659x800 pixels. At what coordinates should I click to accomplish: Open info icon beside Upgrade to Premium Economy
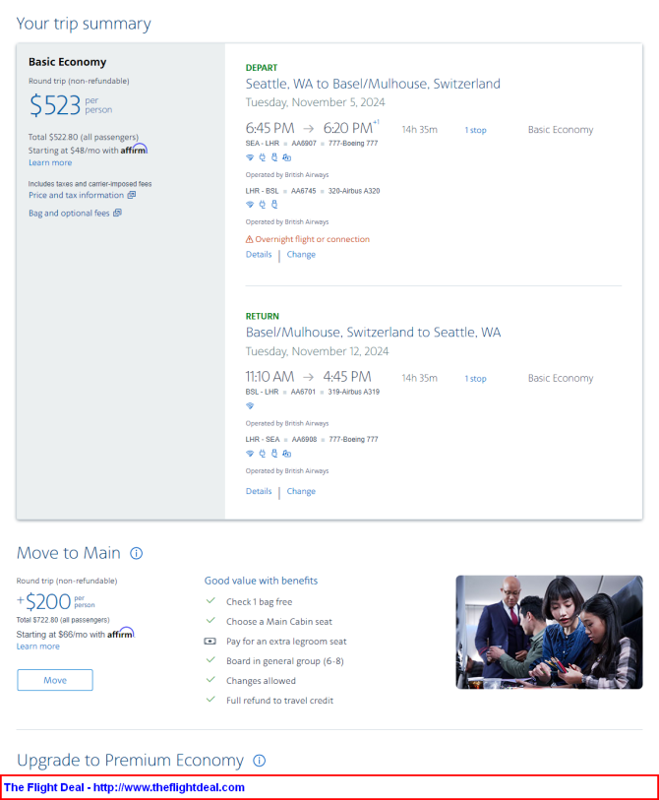click(259, 761)
